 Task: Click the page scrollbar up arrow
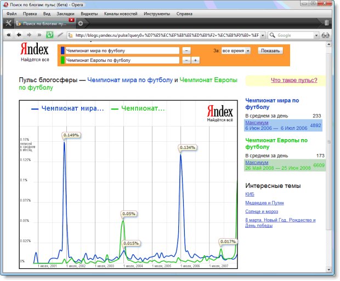coord(328,44)
